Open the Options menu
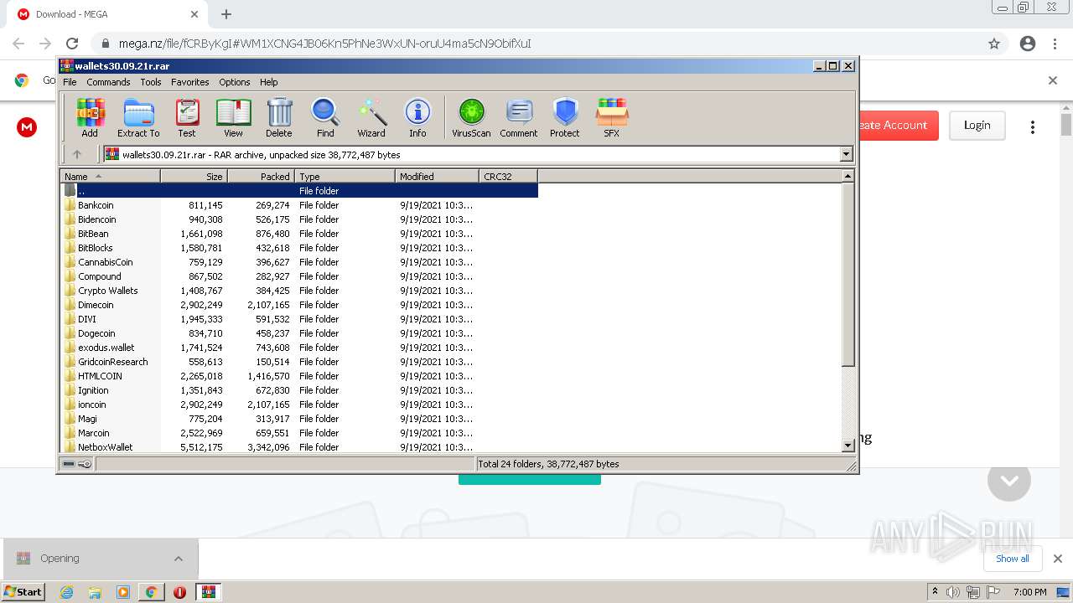 235,82
